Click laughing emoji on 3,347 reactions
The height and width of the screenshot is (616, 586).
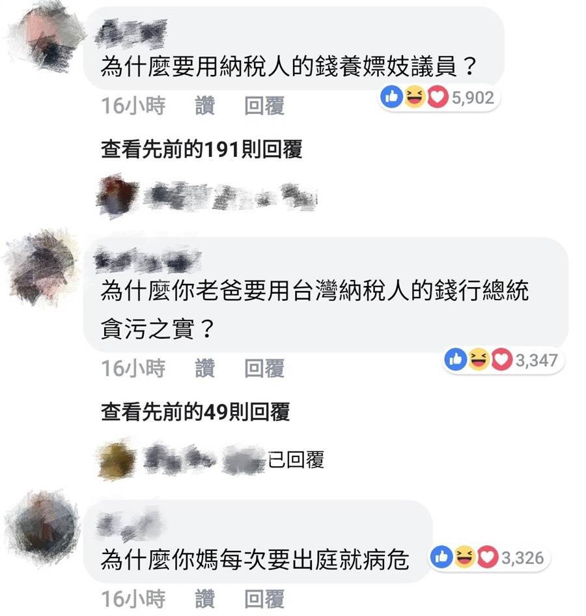[x=479, y=359]
